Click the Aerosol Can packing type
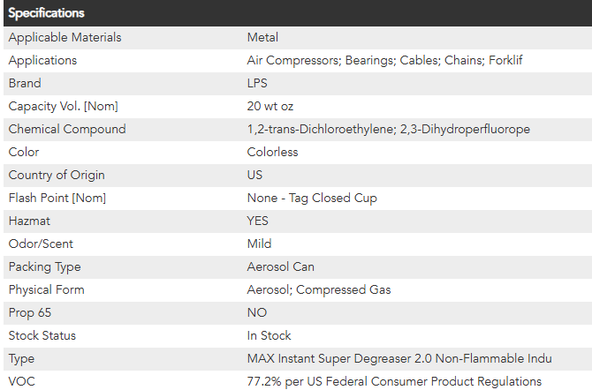Image resolution: width=592 pixels, height=390 pixels. click(280, 266)
